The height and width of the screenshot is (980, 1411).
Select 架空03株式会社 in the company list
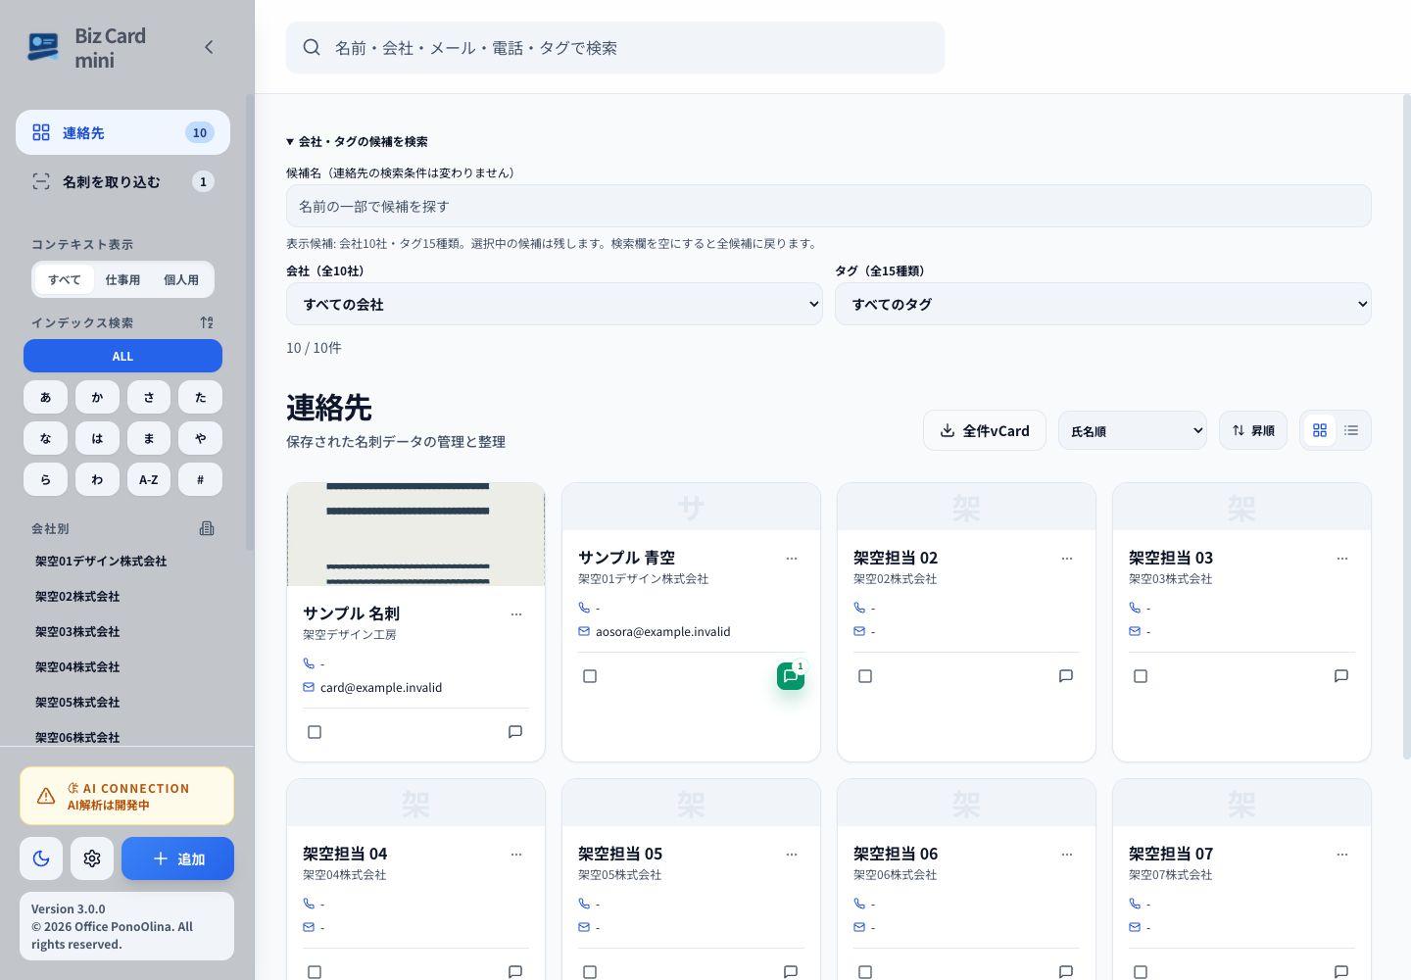coord(77,632)
